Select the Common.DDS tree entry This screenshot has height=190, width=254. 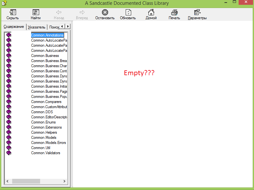tap(42, 112)
